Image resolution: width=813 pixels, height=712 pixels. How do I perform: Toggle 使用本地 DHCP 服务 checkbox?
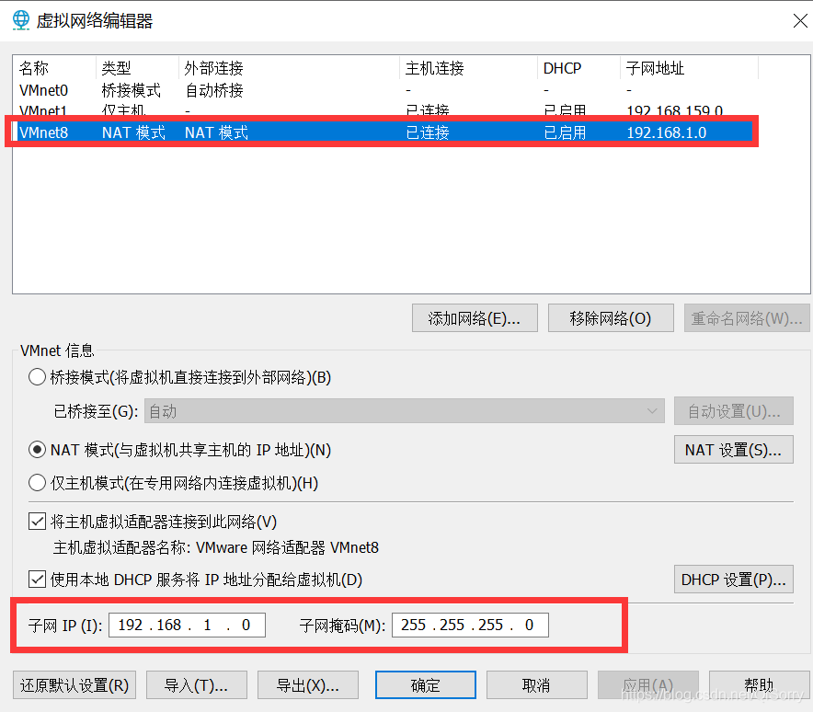(x=37, y=580)
